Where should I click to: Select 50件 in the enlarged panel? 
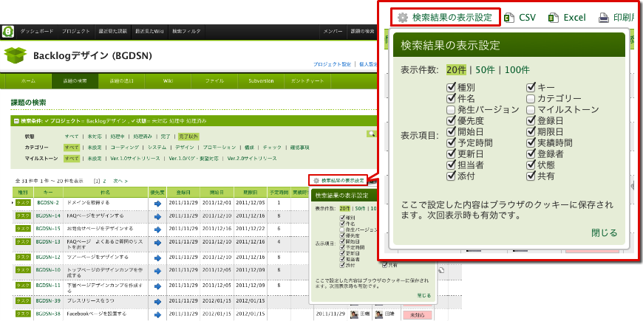[486, 70]
